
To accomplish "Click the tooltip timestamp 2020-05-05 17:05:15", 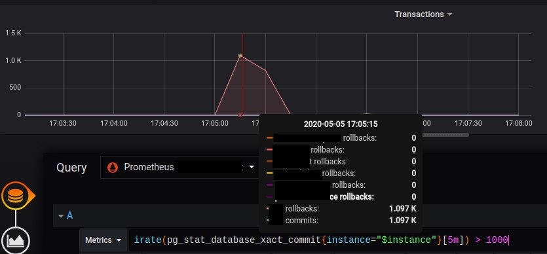I will [341, 124].
